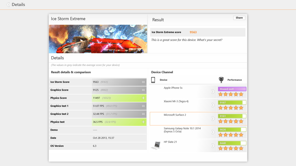Collapse the Graphics Score minus icon
The width and height of the screenshot is (296, 166).
[143, 90]
